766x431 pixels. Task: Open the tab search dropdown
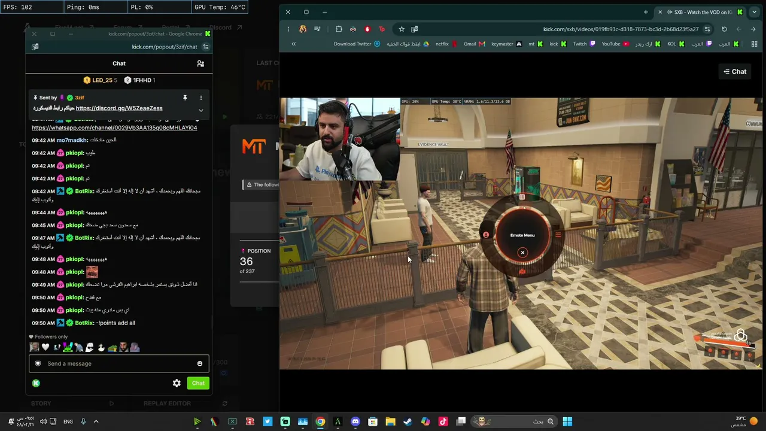pos(753,12)
